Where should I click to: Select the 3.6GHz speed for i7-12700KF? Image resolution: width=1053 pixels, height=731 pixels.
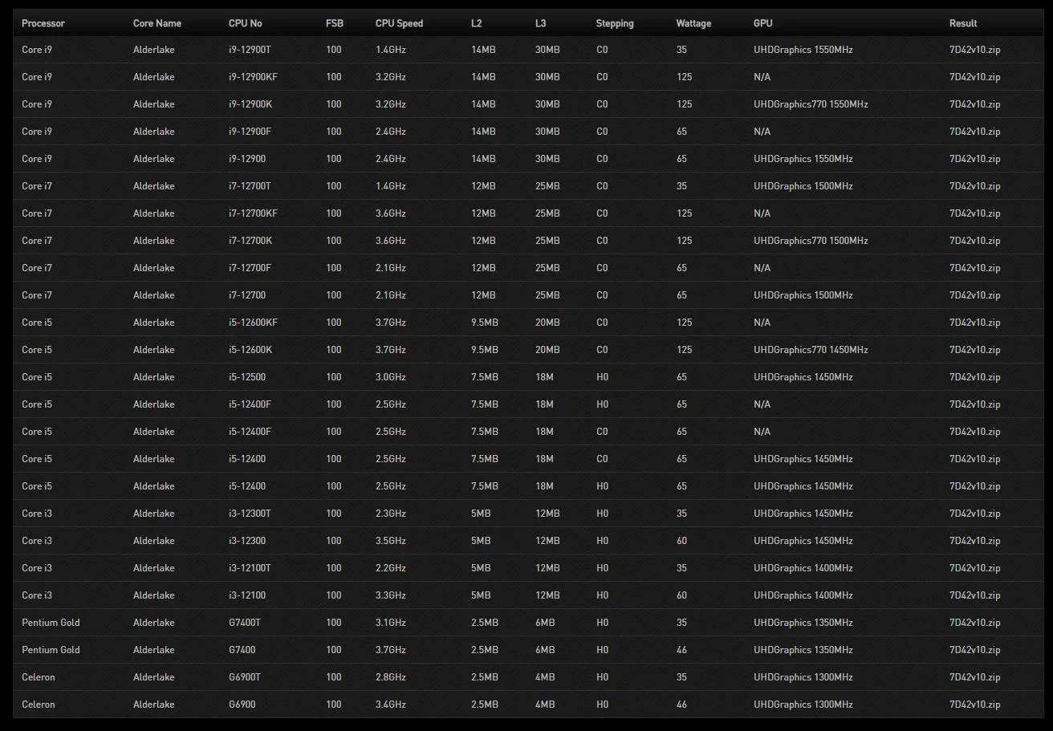[391, 213]
